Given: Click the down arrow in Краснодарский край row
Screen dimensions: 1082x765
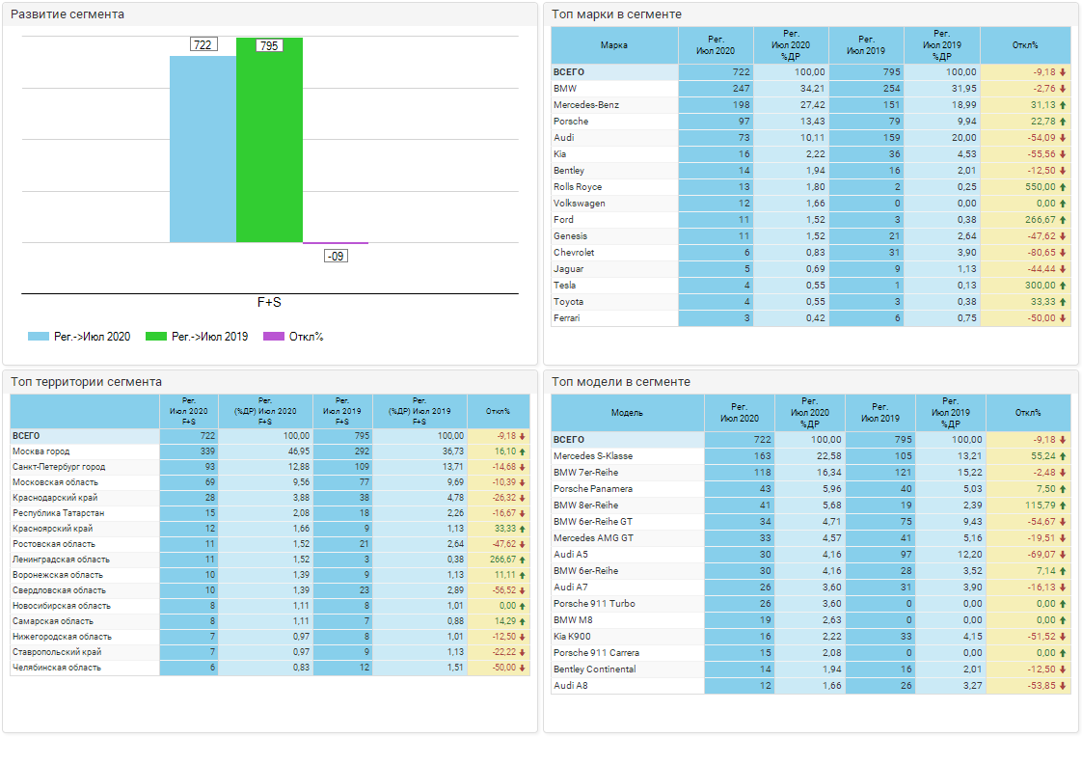Looking at the screenshot, I should (x=523, y=498).
